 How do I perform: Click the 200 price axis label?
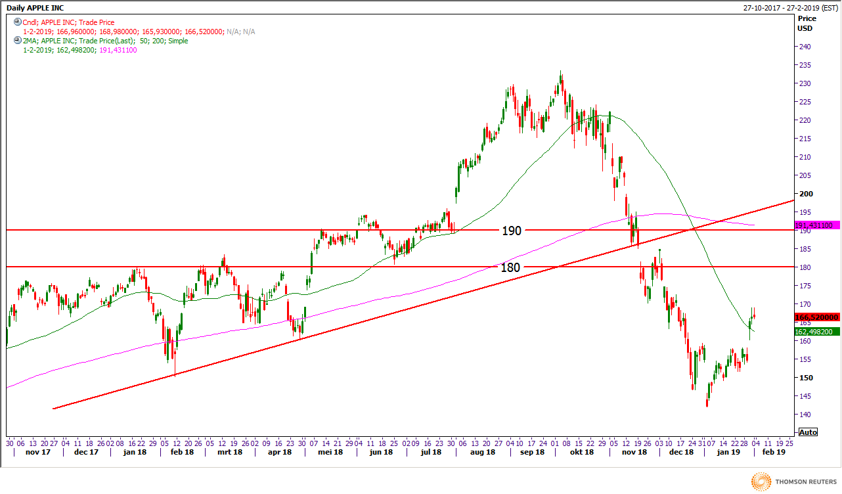[x=805, y=194]
